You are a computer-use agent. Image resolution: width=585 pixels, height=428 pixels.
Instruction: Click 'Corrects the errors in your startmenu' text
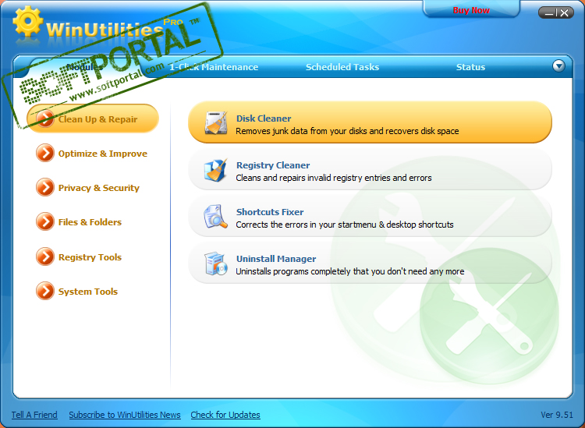344,225
